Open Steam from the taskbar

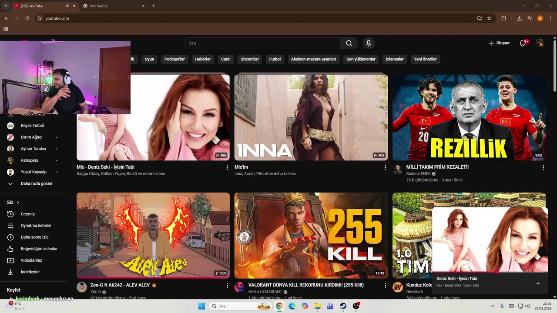(x=343, y=306)
